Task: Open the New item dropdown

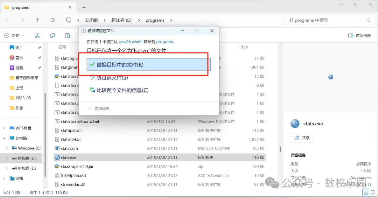Action: 14,35
